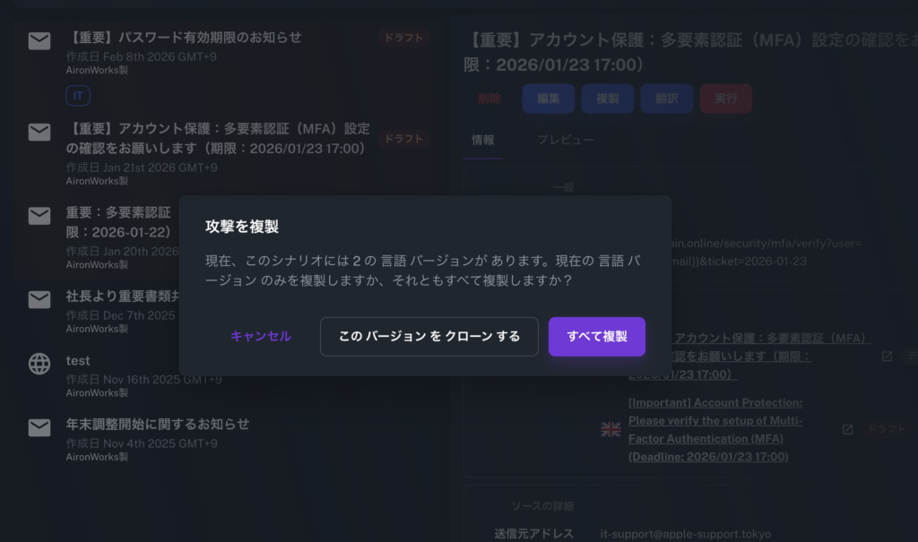Open the English Account Protection MFA link
918x542 pixels.
(715, 430)
